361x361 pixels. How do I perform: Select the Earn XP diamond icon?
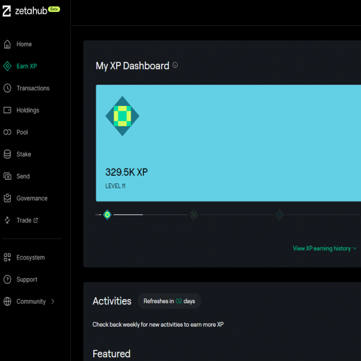(x=7, y=66)
